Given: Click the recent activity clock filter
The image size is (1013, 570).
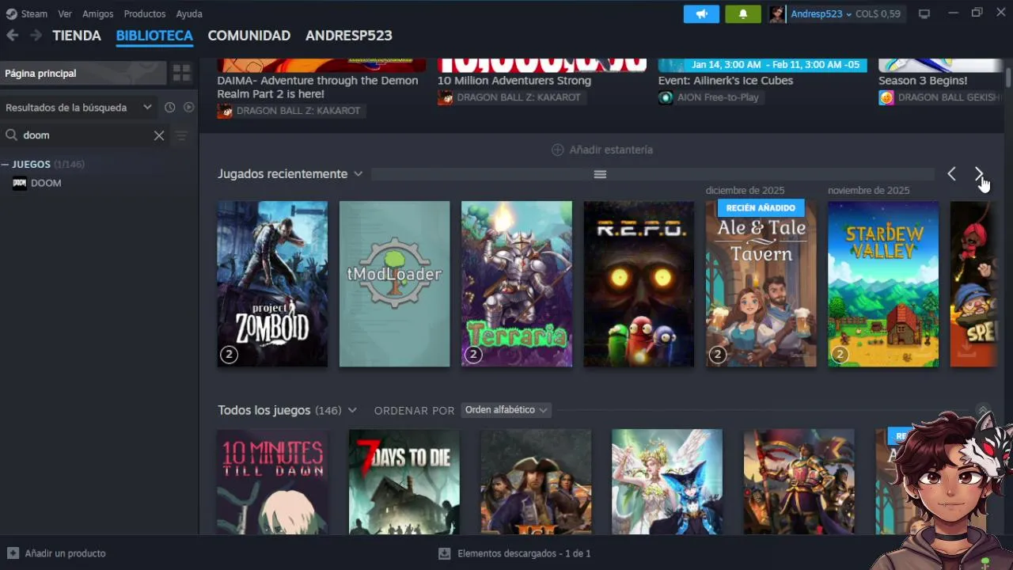Looking at the screenshot, I should [169, 107].
